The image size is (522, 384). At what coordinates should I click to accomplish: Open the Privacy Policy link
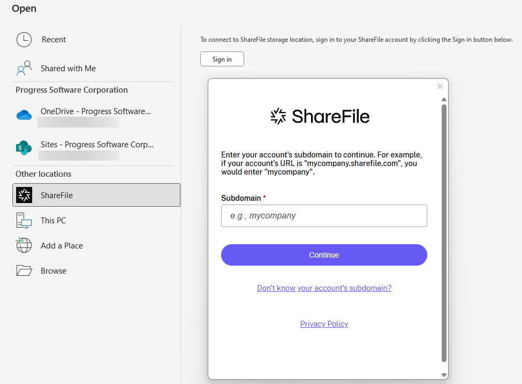point(324,323)
